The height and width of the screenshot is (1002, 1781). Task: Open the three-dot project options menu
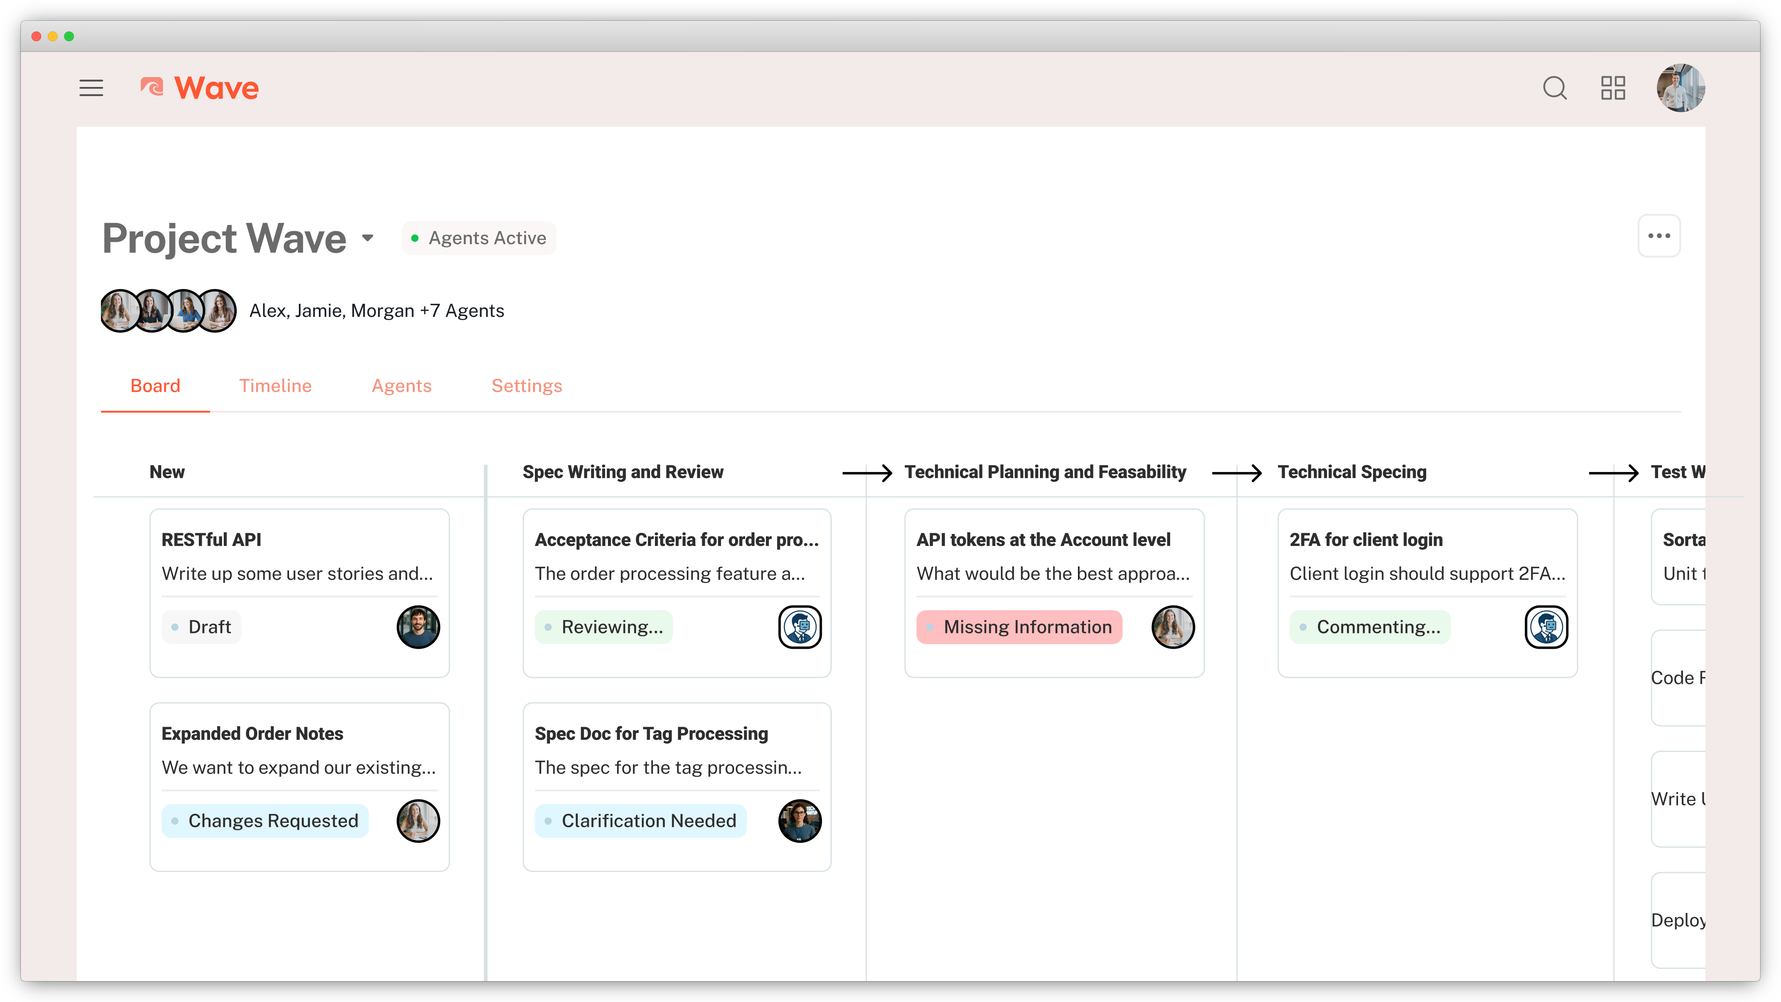pos(1659,236)
